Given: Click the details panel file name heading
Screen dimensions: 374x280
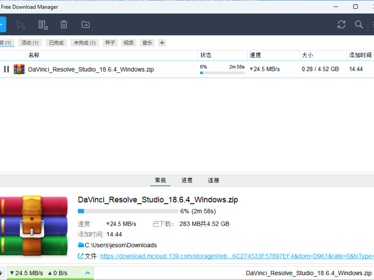Looking at the screenshot, I should (x=158, y=200).
